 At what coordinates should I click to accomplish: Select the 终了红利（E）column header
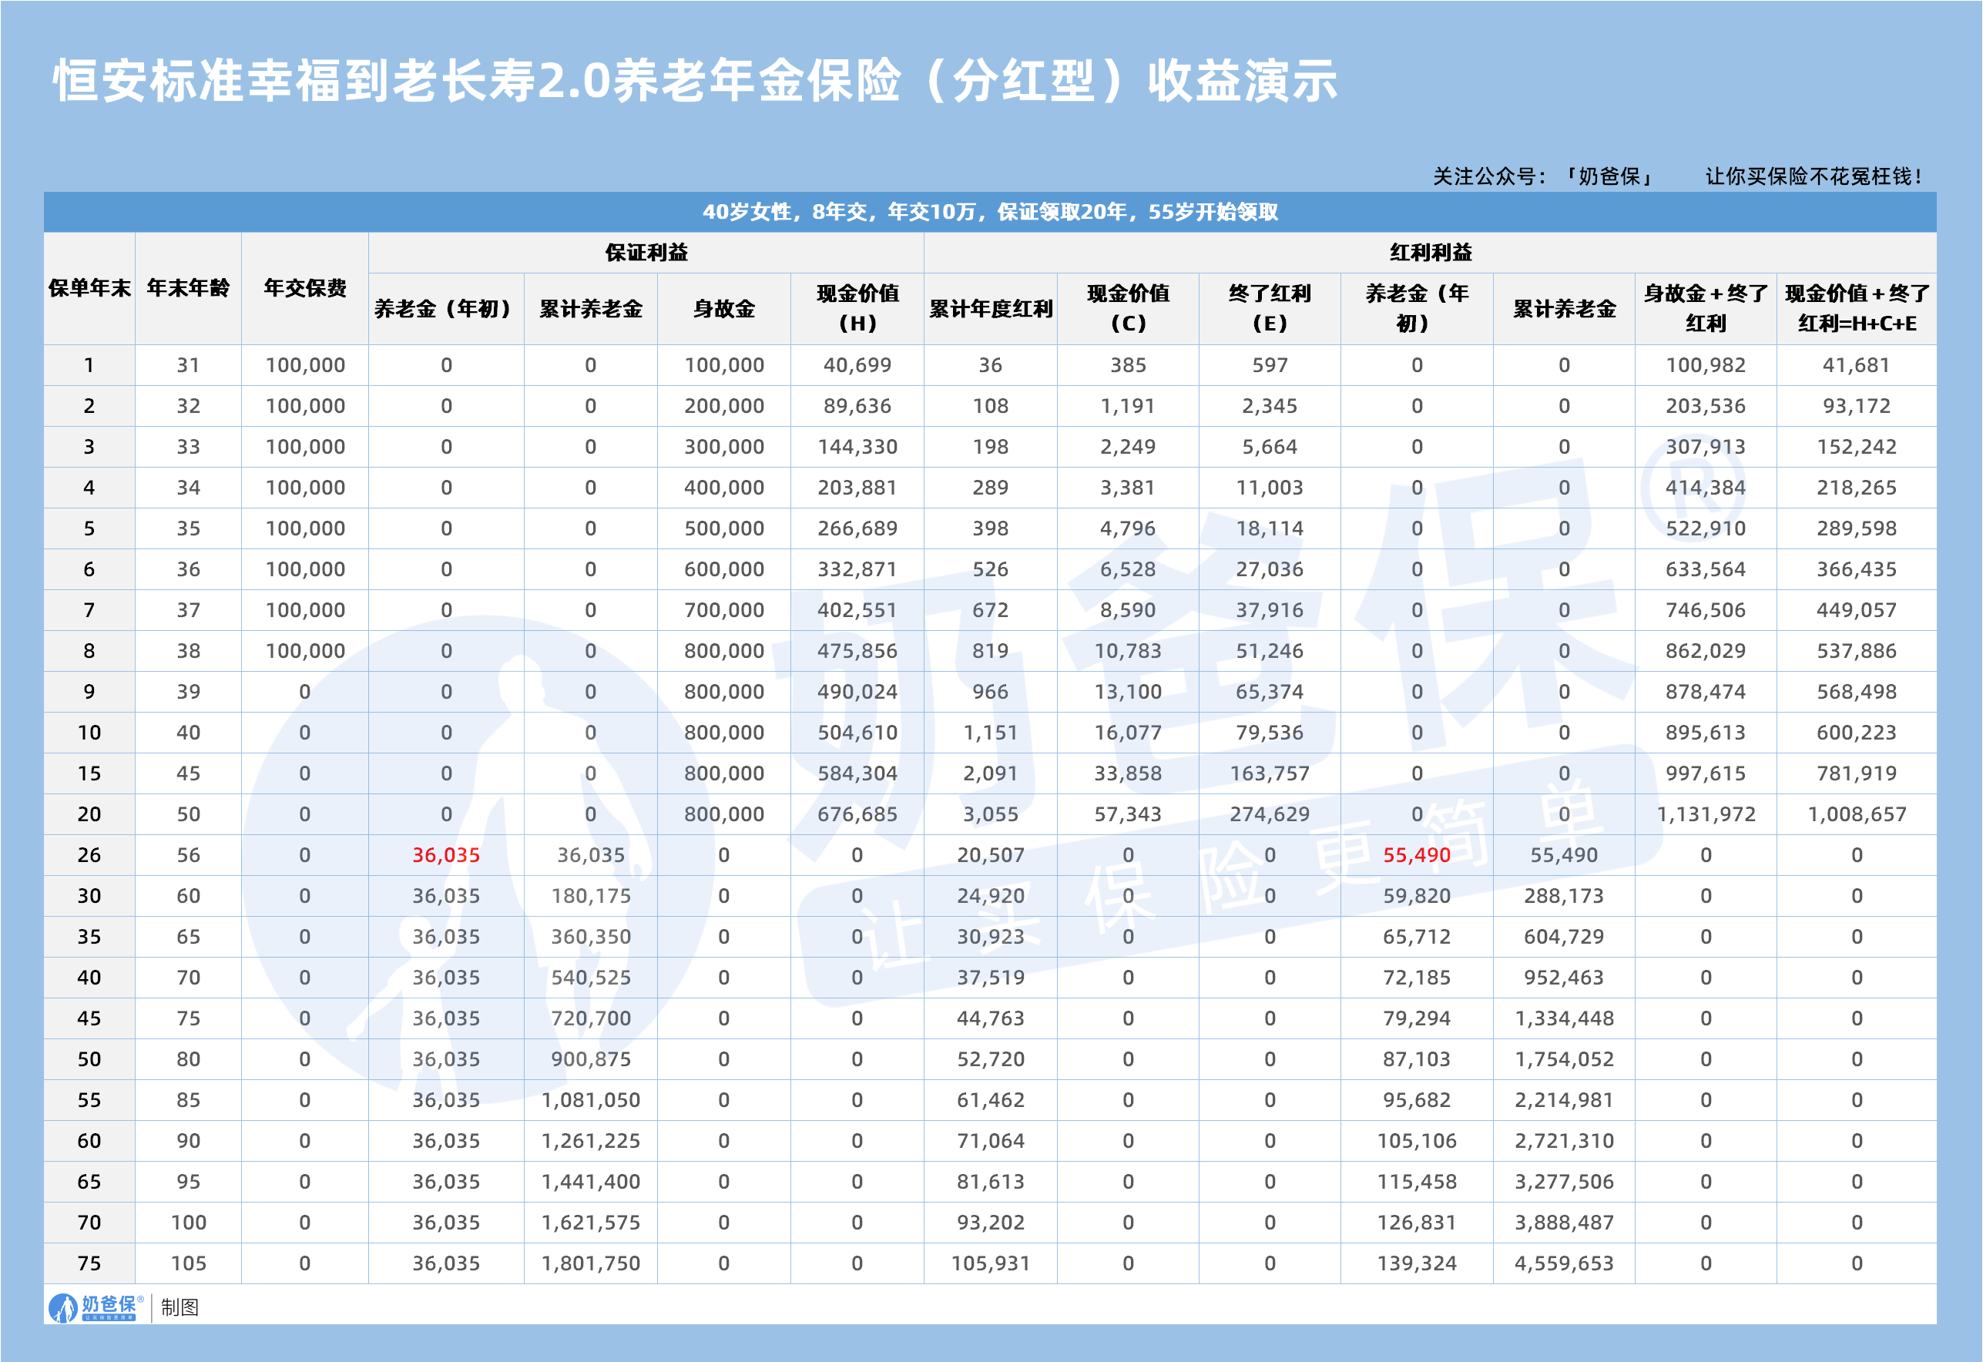pos(1270,307)
